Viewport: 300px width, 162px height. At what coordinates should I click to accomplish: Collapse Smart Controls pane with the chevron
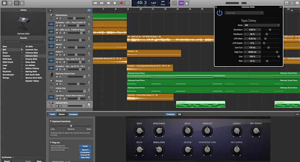pos(297,114)
